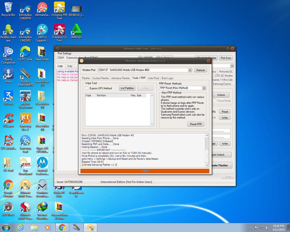Viewport: 290px width, 232px height.
Task: Open the Motorola QC tab
Action: (226, 72)
